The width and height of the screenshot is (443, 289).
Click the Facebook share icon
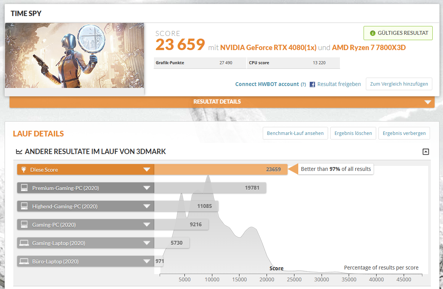(x=312, y=84)
